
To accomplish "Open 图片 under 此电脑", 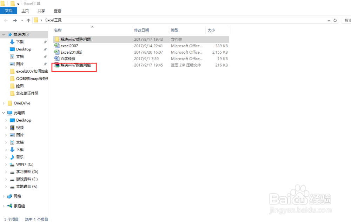I will coord(20,135).
